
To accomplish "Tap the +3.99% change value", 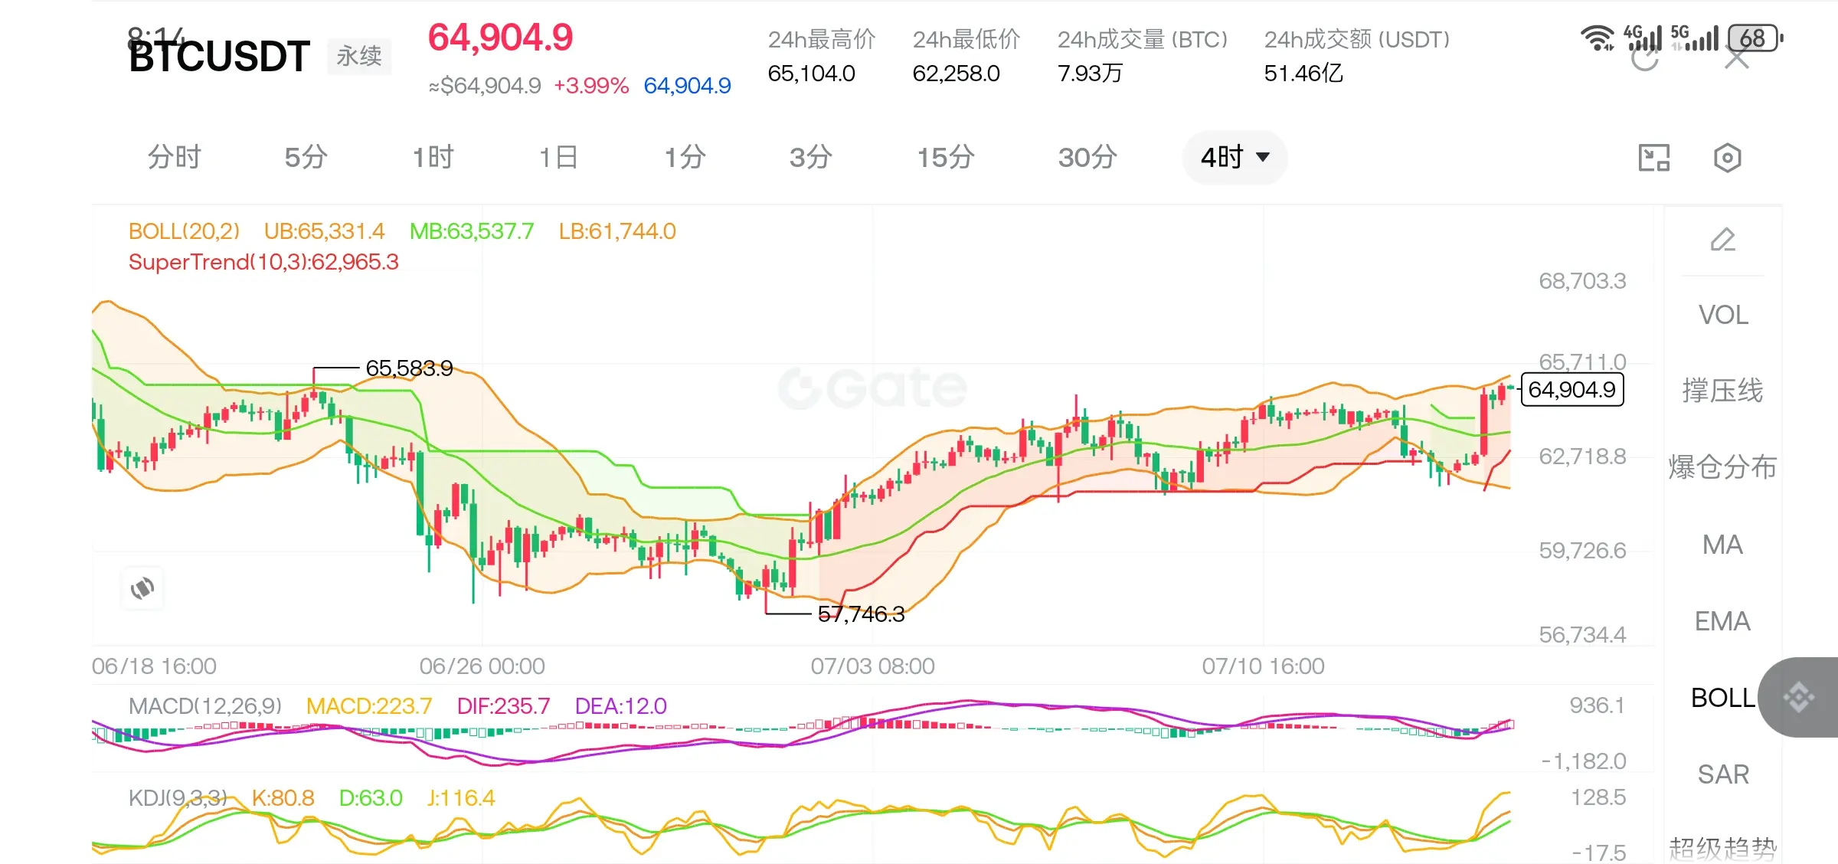I will (x=591, y=86).
